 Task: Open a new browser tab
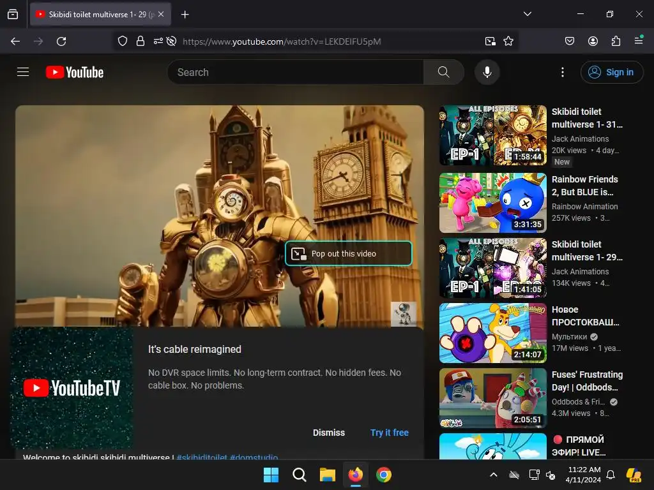click(x=185, y=15)
